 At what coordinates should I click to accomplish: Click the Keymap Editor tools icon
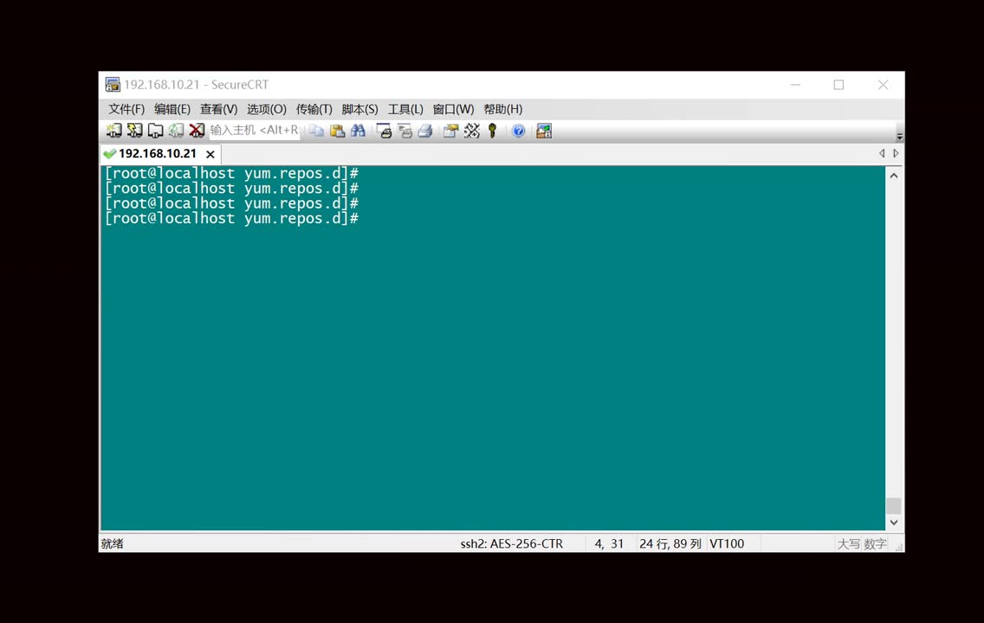pyautogui.click(x=471, y=131)
